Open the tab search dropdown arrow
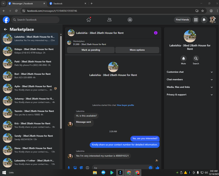Screen dimensions: 219x176 click(4, 3)
